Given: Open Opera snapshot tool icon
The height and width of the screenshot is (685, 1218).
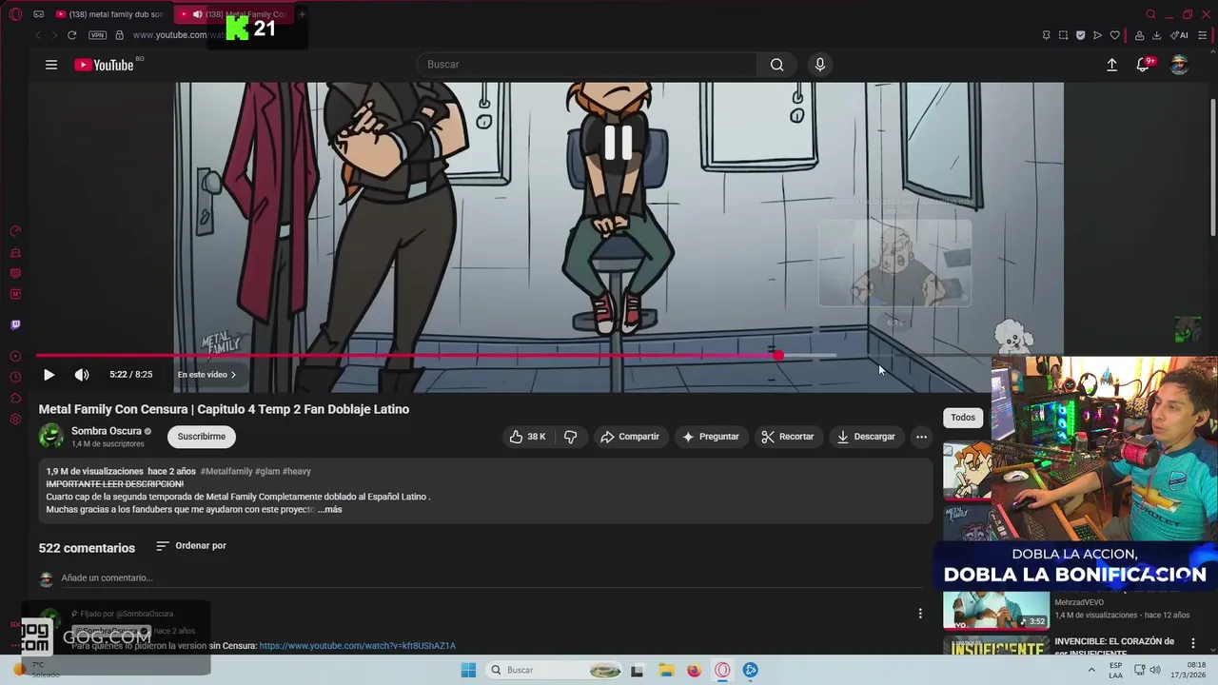Looking at the screenshot, I should pyautogui.click(x=1063, y=35).
